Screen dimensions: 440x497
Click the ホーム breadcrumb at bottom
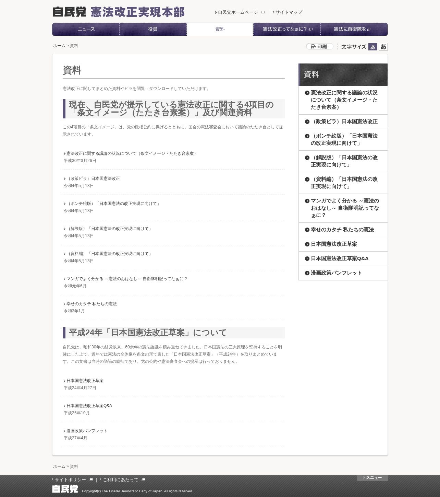pyautogui.click(x=59, y=466)
